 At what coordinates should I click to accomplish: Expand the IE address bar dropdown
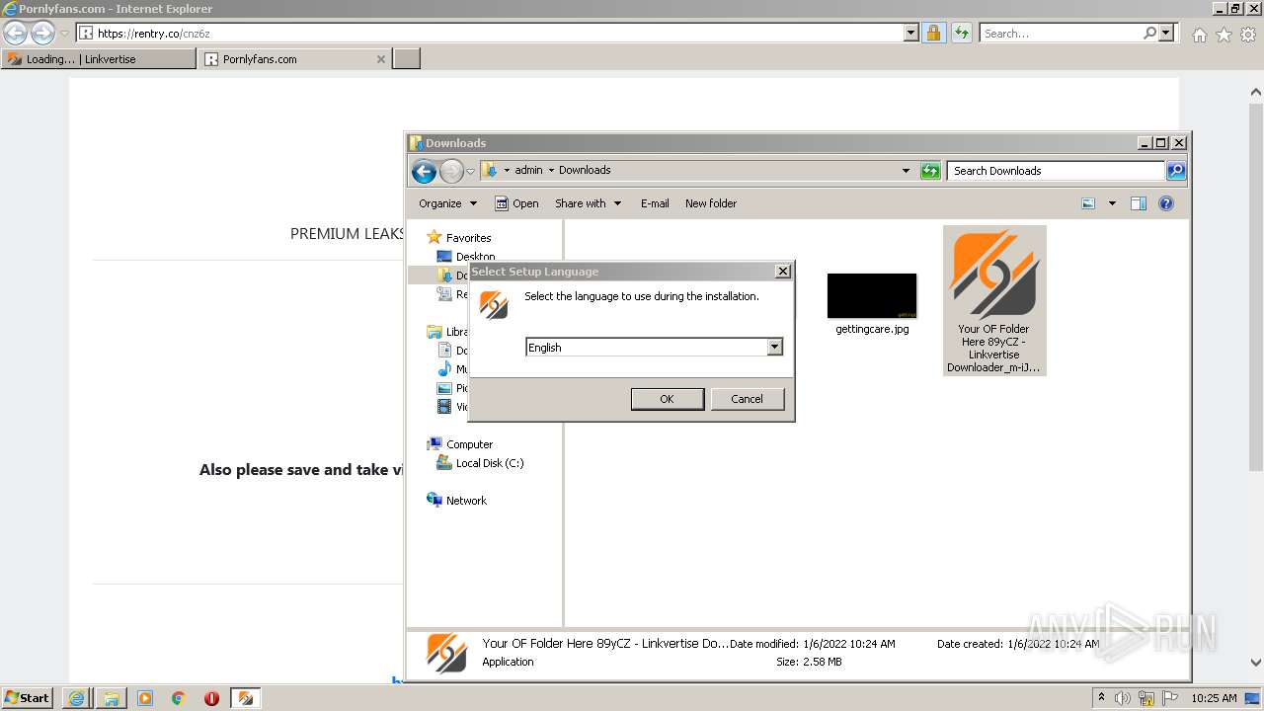pos(911,33)
